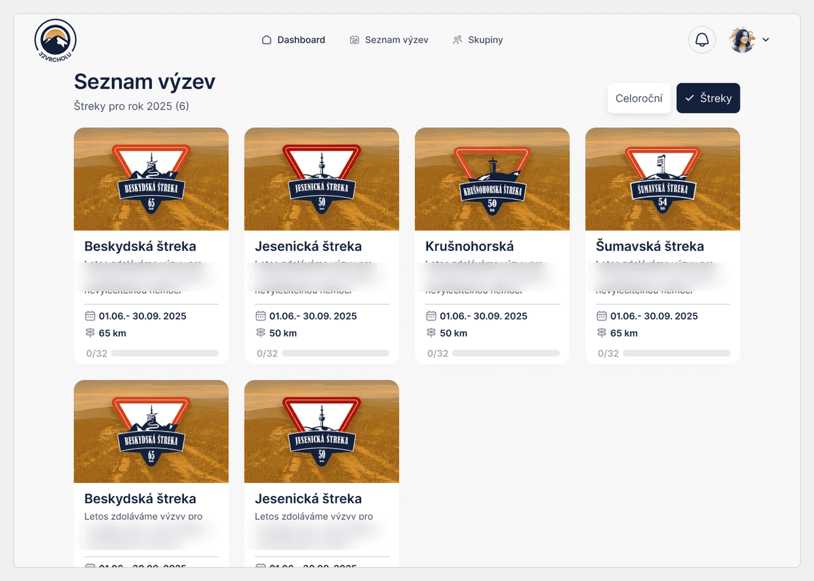Click signpost distance icon in Šumavská card

point(602,333)
